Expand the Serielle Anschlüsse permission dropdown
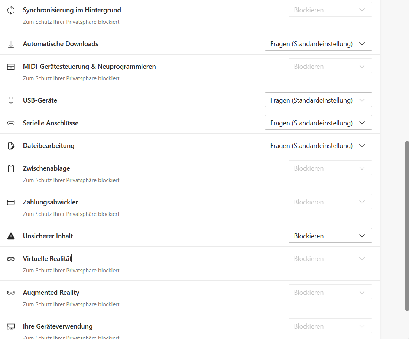Image resolution: width=409 pixels, height=339 pixels. (x=318, y=123)
